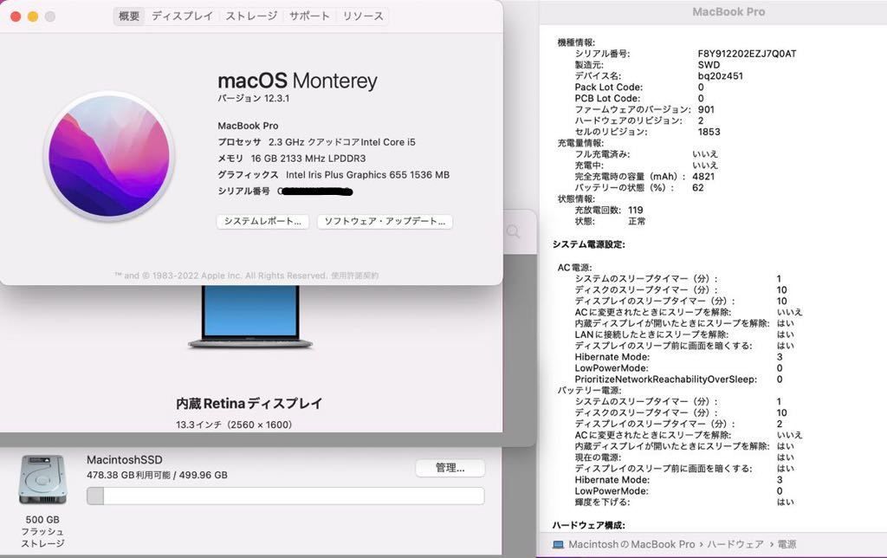Click the macOS Monterey logo image

pos(109,156)
